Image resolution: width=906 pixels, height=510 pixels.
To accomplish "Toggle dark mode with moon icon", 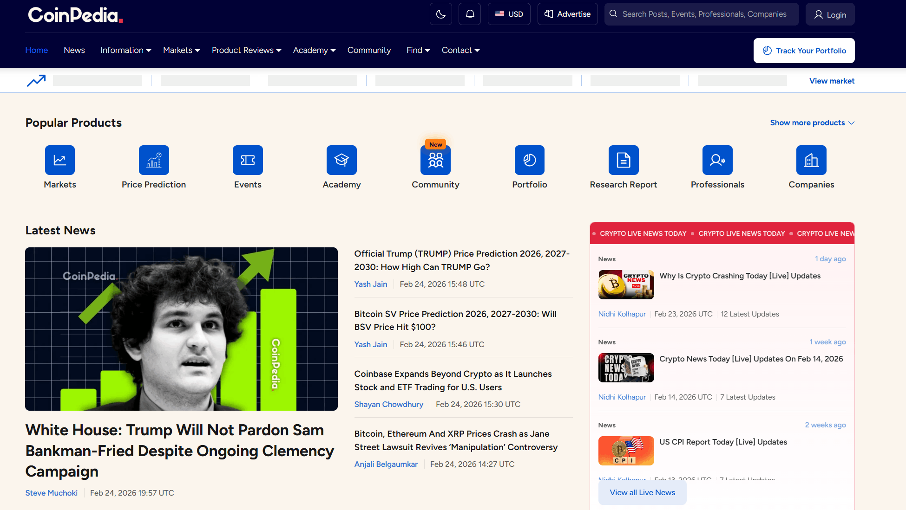I will 440,14.
